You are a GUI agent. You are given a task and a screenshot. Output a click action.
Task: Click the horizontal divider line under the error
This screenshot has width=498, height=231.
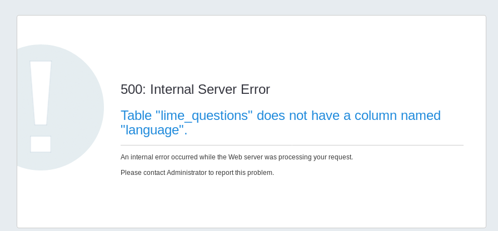pyautogui.click(x=292, y=145)
